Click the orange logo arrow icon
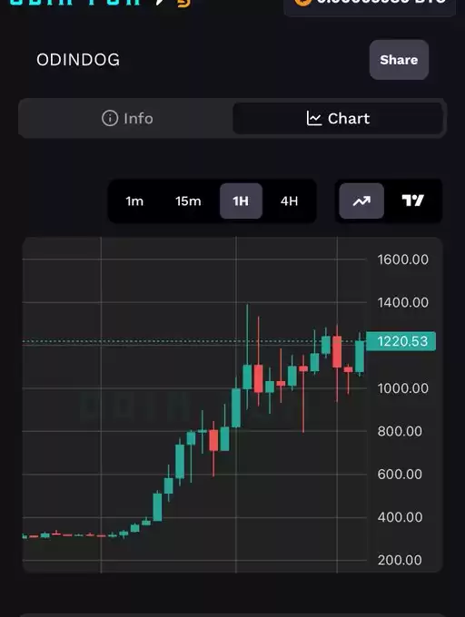The image size is (465, 617). [183, 3]
